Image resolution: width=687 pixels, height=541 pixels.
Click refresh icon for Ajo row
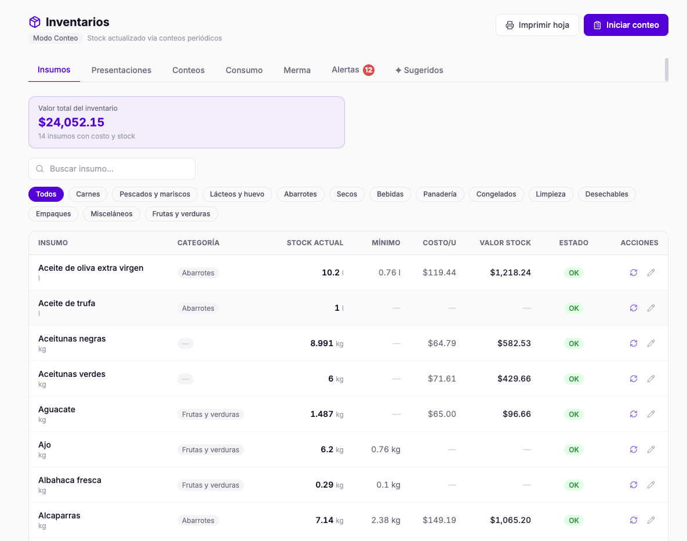click(x=634, y=449)
